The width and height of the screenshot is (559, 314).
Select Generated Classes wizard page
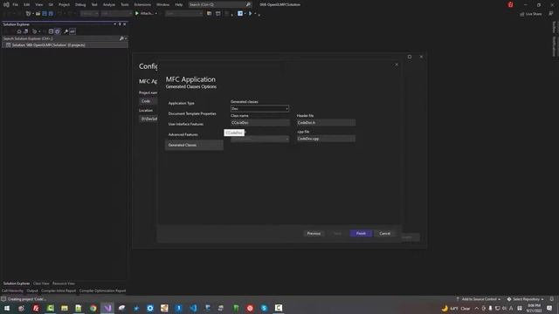(194, 145)
